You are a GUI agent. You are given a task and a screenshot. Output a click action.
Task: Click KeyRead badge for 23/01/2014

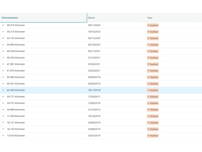tap(153, 136)
